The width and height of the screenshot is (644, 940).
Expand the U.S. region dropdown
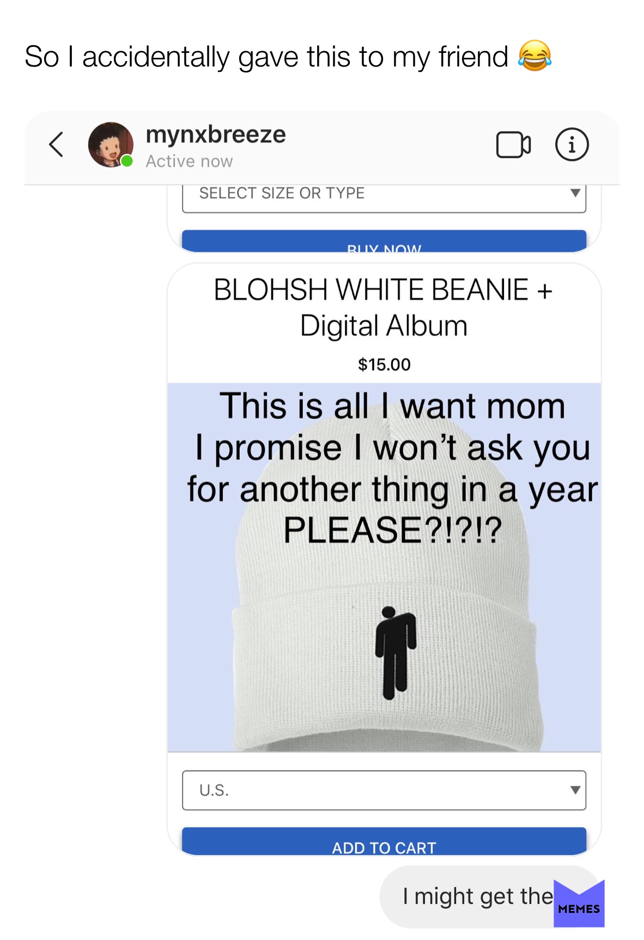click(384, 790)
